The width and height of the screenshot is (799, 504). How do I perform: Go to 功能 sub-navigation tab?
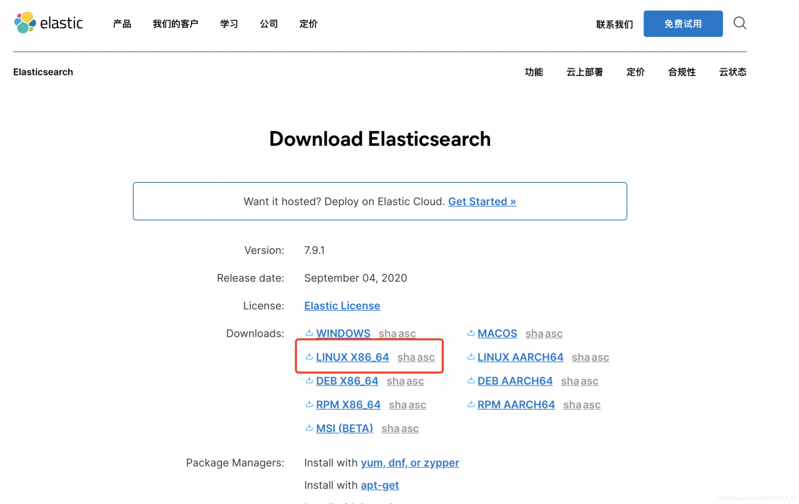[x=534, y=72]
